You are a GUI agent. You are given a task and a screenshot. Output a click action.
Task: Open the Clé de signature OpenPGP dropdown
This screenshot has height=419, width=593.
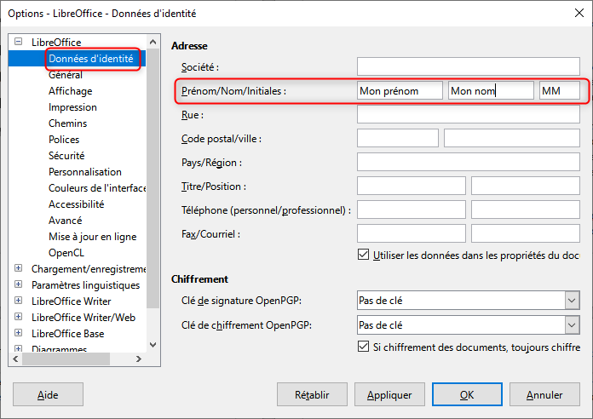pyautogui.click(x=571, y=300)
